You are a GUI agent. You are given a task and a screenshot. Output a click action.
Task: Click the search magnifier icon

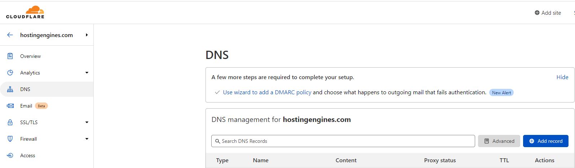click(217, 141)
